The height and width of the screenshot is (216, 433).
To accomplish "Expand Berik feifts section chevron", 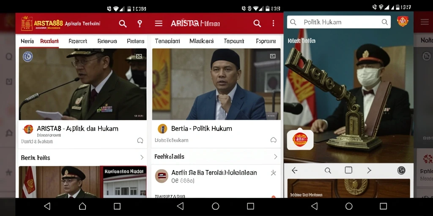I will [x=142, y=157].
